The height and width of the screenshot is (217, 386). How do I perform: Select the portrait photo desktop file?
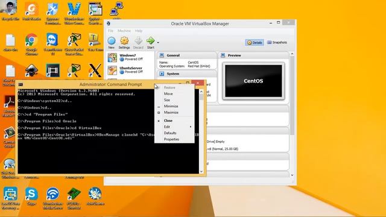[x=10, y=11]
